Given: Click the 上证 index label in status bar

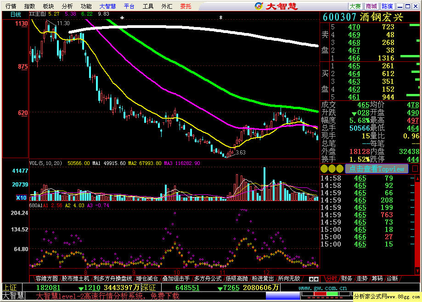Looking at the screenshot, I should [10, 288].
